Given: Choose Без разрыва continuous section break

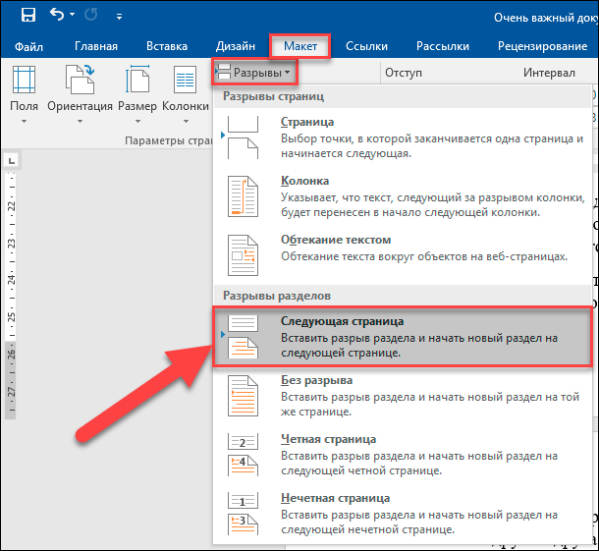Looking at the screenshot, I should (x=402, y=396).
